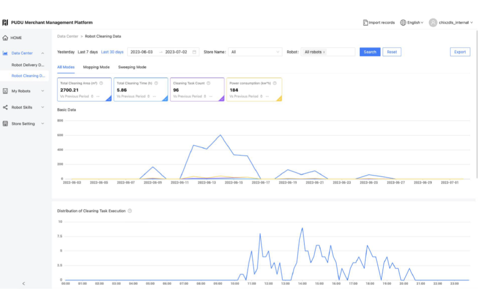Click the Search button
Screen dimensions: 481x300
click(370, 52)
